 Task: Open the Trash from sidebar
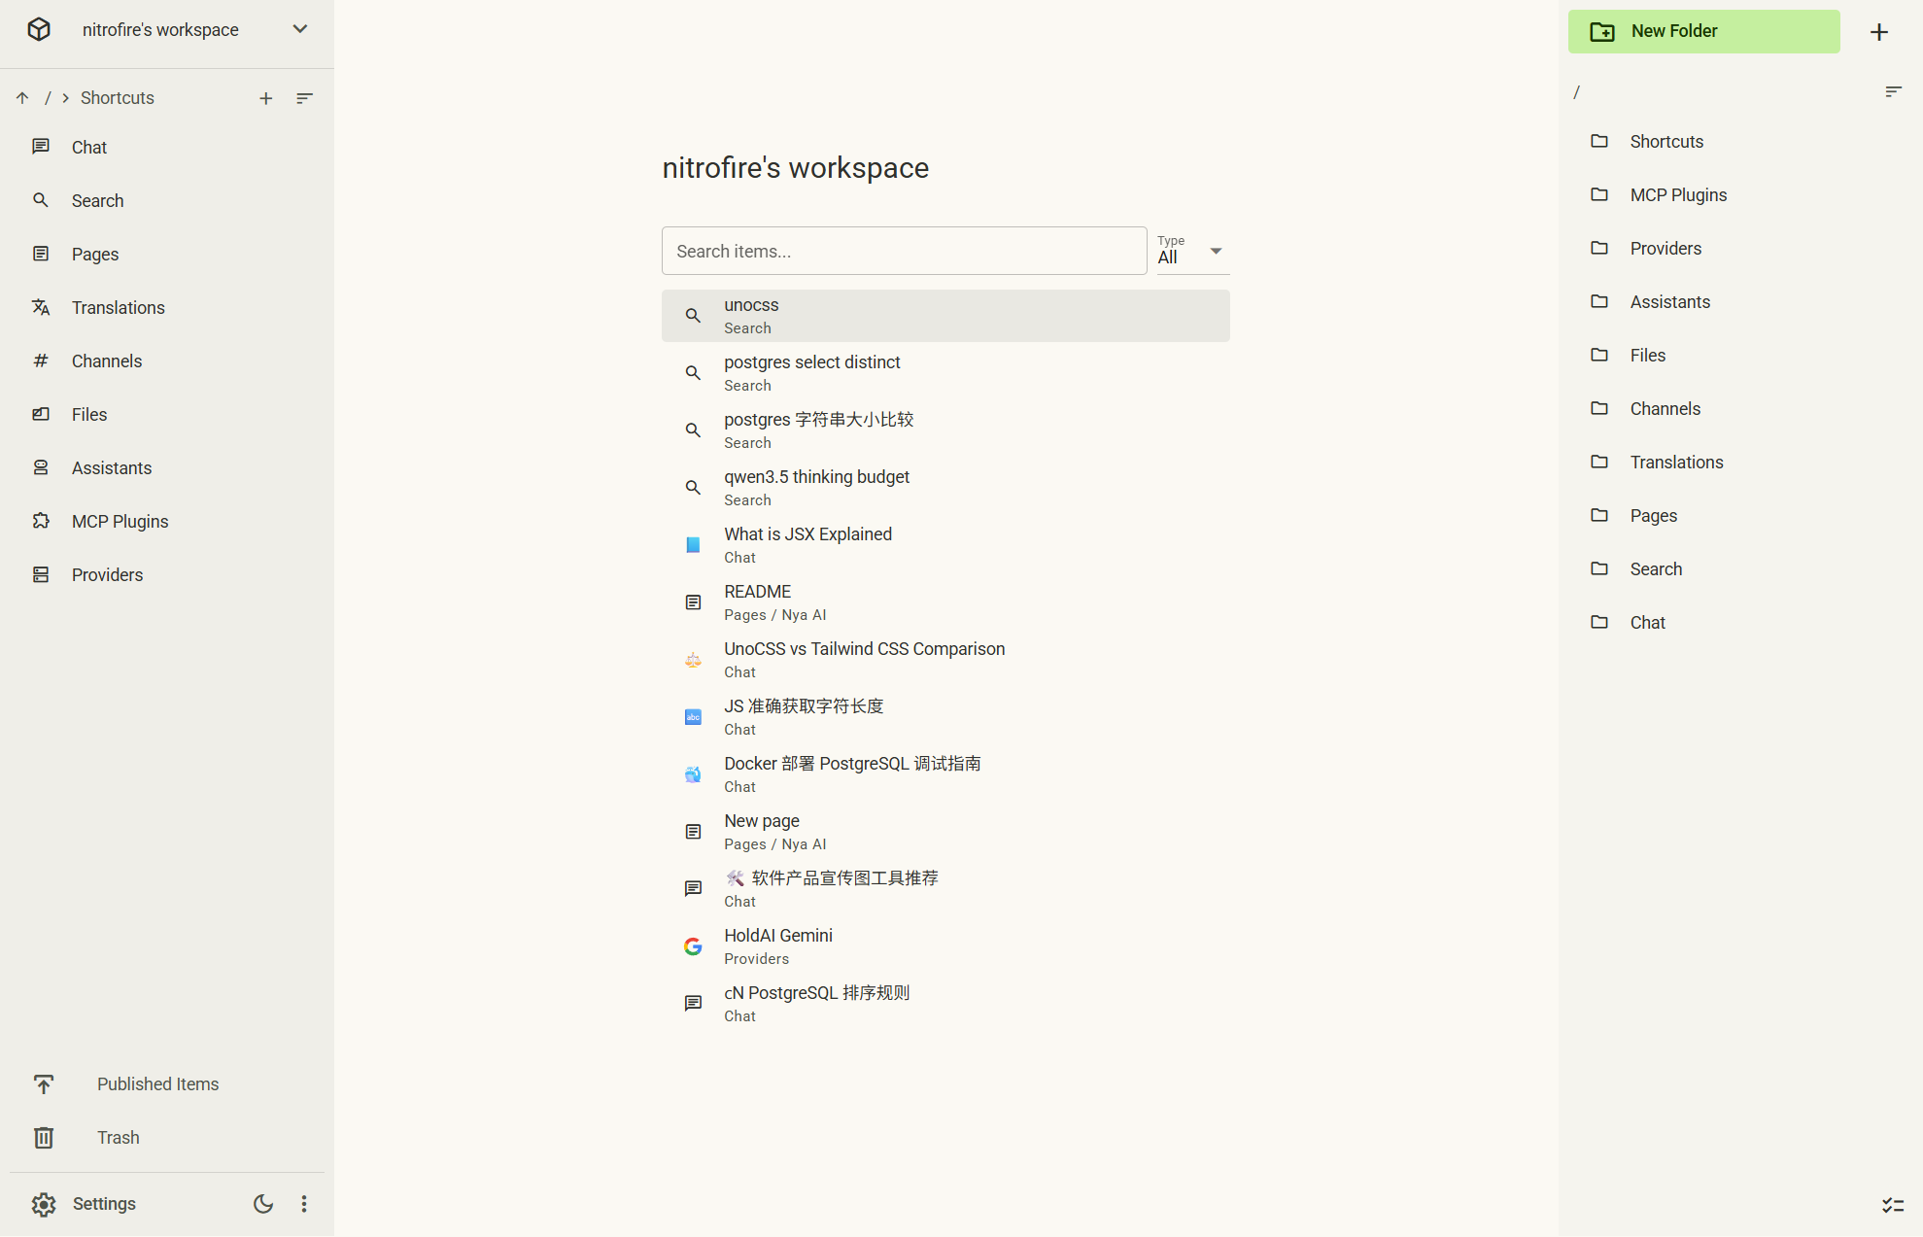[x=118, y=1138]
